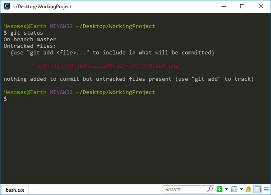Close the ConEmu terminal window

click(x=261, y=6)
